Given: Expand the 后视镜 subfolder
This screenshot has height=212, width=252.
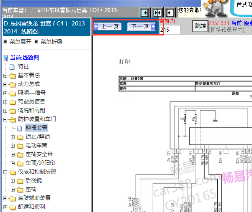Looking at the screenshot, I should (x=13, y=181).
